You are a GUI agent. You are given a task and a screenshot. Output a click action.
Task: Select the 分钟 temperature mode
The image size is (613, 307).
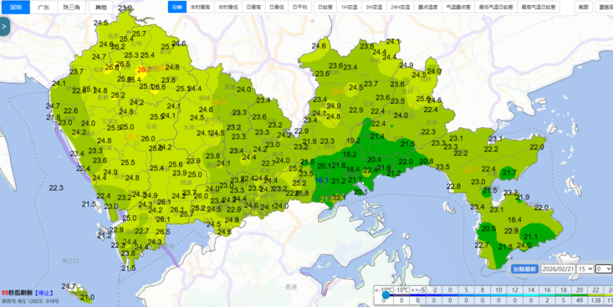click(x=177, y=7)
